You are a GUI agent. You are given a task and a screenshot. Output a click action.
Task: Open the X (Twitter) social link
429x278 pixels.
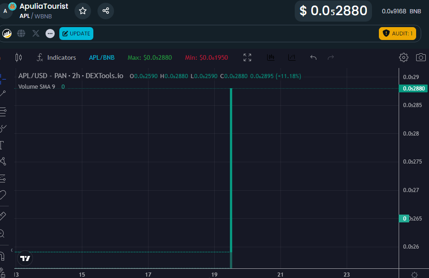[x=35, y=34]
